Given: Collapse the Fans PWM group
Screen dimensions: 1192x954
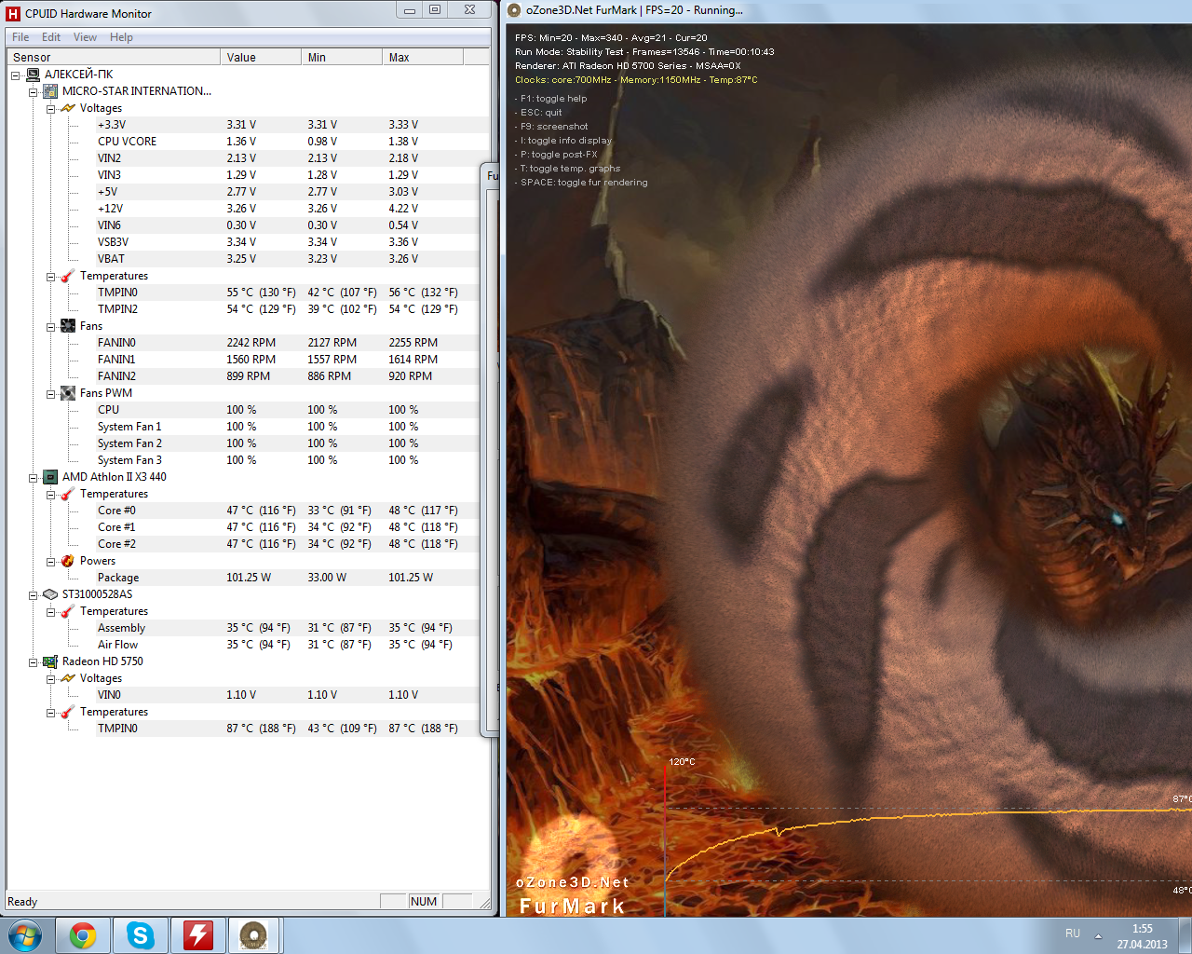Looking at the screenshot, I should click(50, 393).
